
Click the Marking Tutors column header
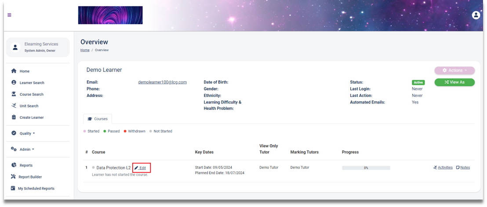point(304,152)
